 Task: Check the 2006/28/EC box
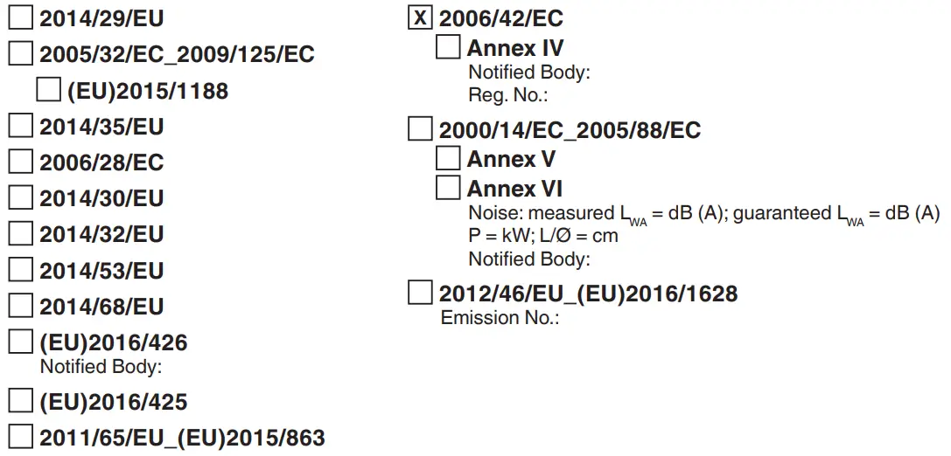[21, 162]
